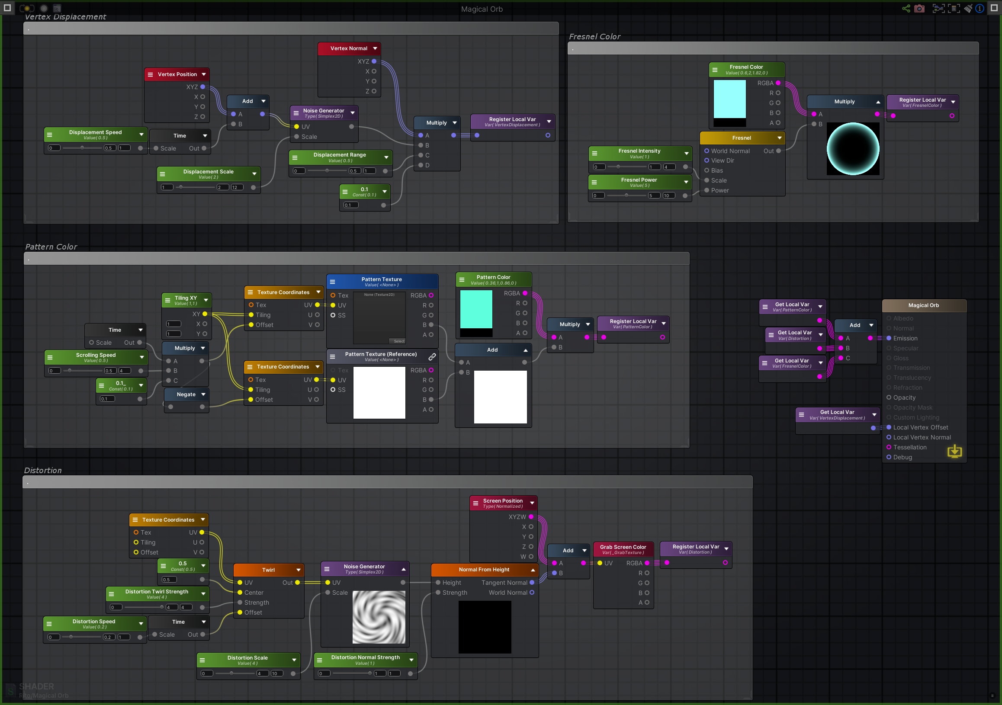Screen dimensions: 1002x705
Task: Click the swirl noise preview thumbnail
Action: [378, 618]
